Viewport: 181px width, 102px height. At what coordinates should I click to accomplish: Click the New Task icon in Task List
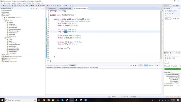click(166, 11)
